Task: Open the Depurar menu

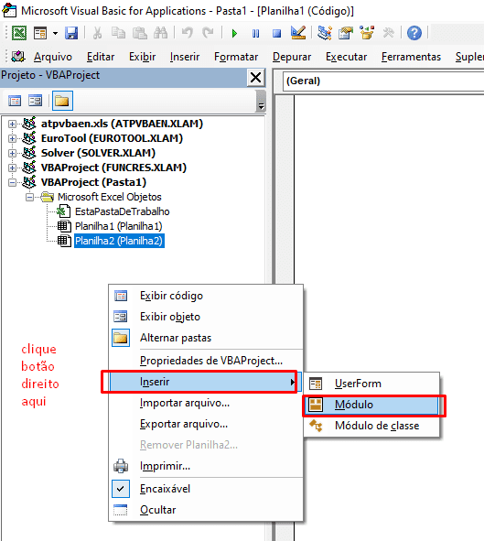Action: (x=292, y=57)
